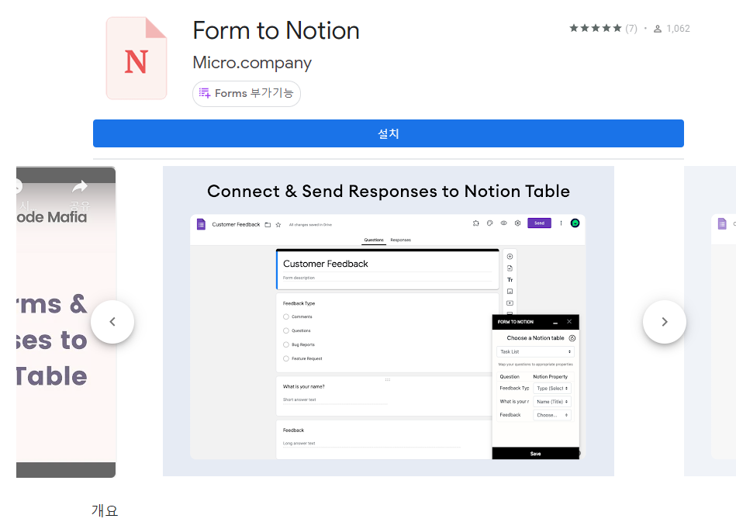Viewport: 736px width, 529px height.
Task: Go to next carousel slide
Action: pos(664,322)
